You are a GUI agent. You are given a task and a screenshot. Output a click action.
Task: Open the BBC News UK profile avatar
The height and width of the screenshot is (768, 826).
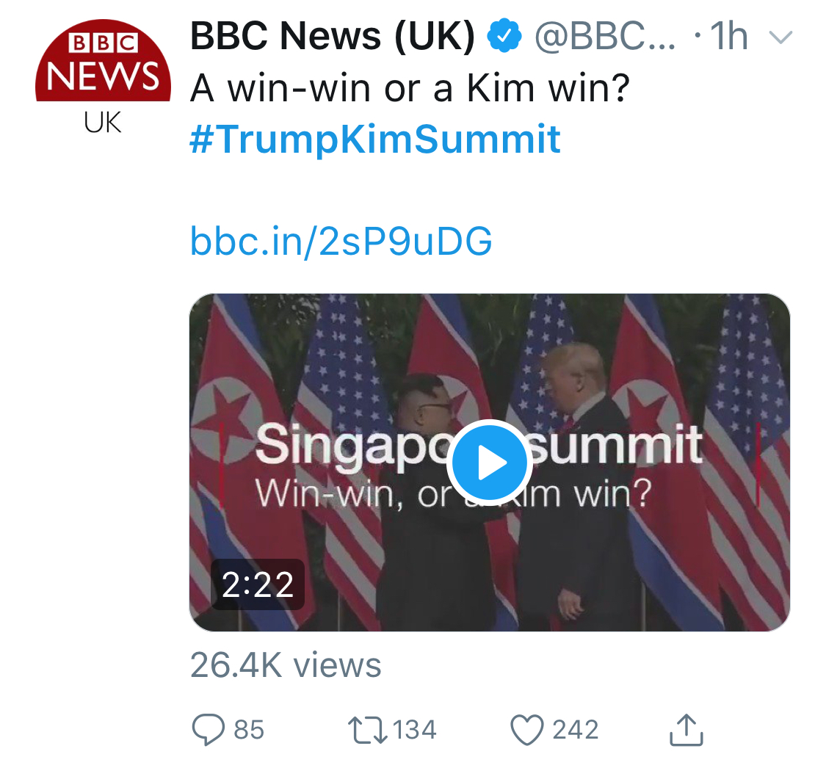pos(103,78)
